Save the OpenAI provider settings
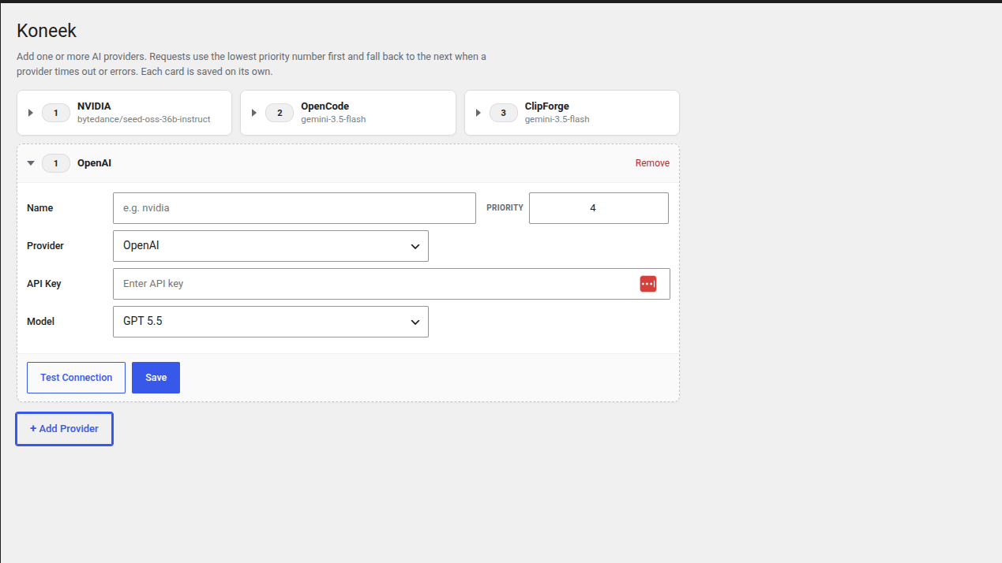The image size is (1002, 563). (156, 378)
